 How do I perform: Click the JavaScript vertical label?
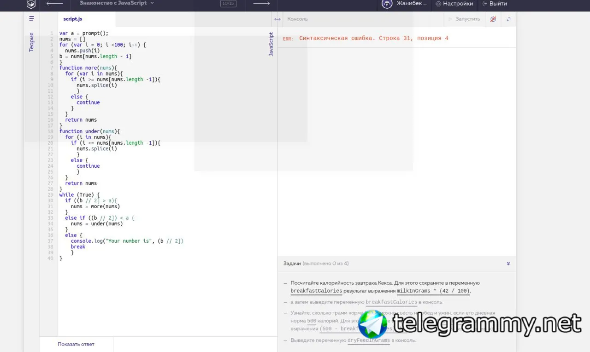click(271, 44)
